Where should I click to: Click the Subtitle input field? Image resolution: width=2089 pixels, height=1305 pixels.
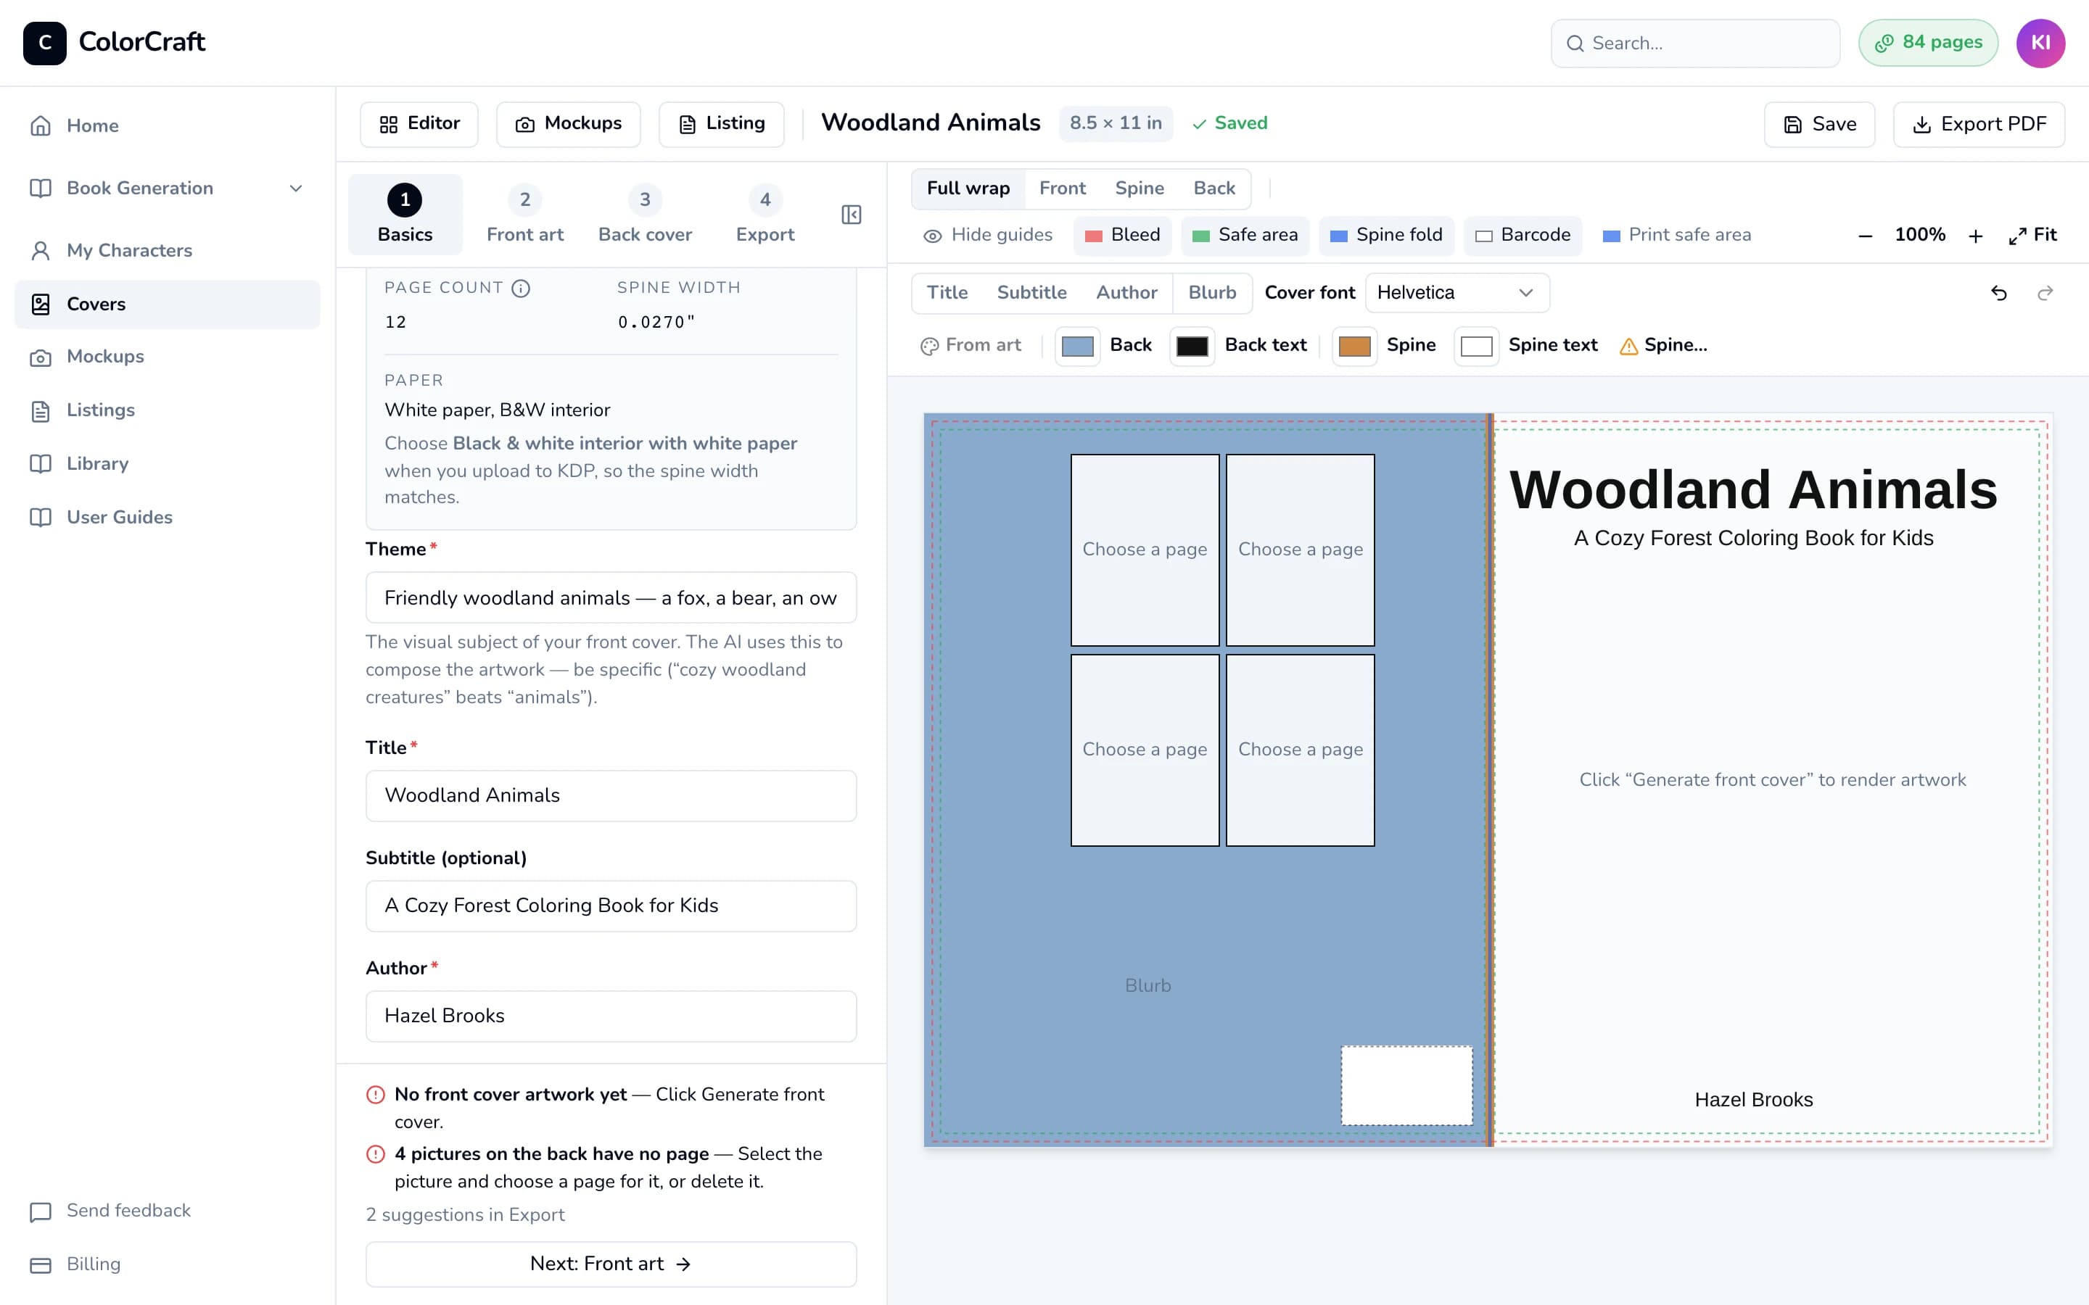[x=611, y=906]
